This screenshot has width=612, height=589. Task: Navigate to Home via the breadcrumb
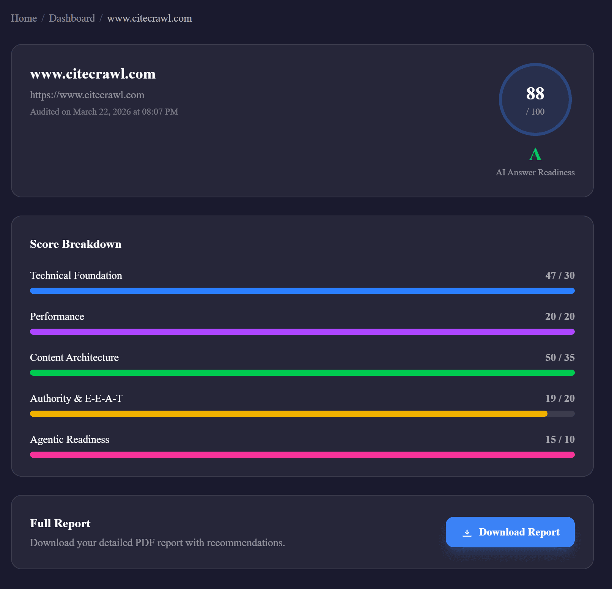pos(24,18)
